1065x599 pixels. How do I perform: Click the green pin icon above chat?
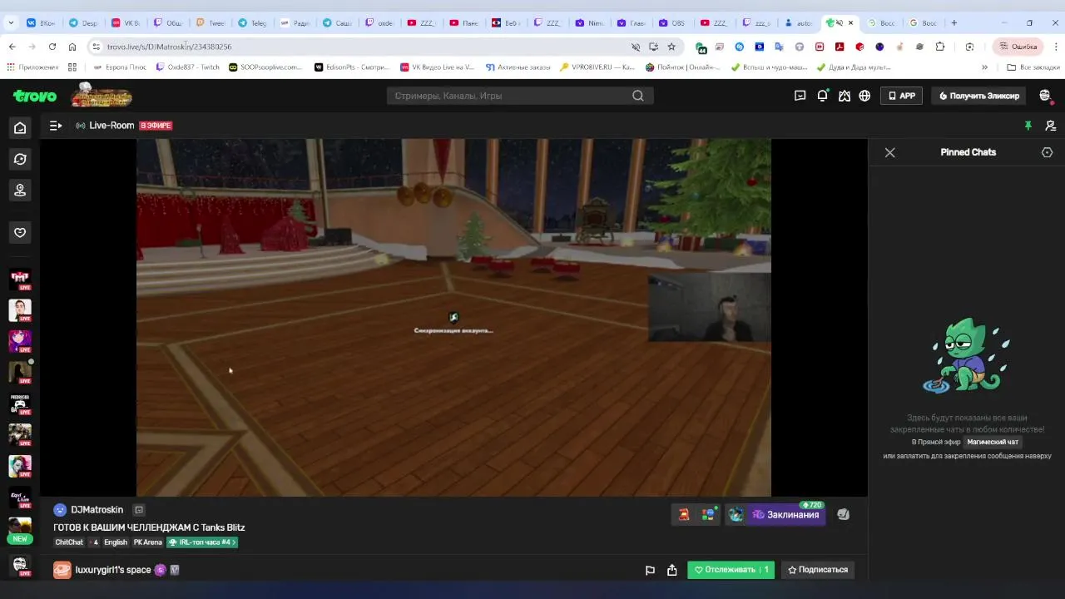click(x=1028, y=126)
